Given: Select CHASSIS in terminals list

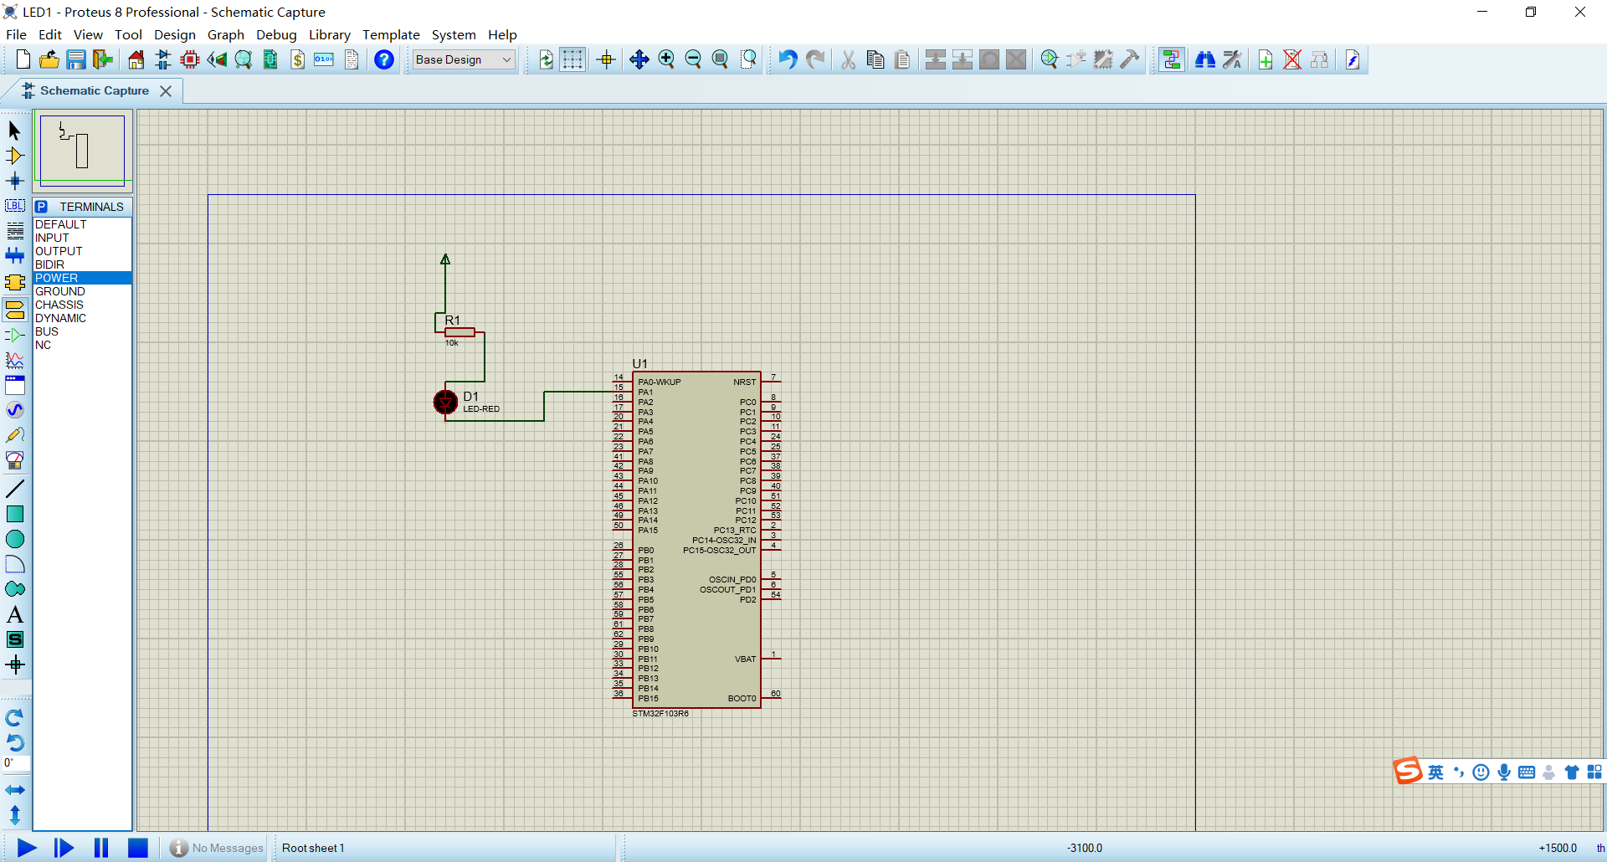Looking at the screenshot, I should point(82,305).
